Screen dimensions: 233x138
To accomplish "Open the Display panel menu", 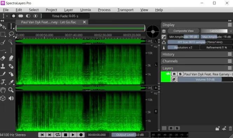I will [x=230, y=25].
